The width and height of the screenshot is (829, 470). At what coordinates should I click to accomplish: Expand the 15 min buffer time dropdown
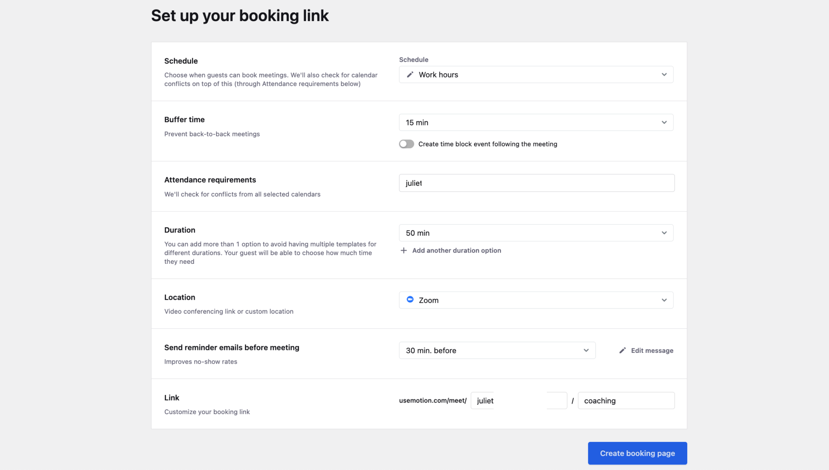(536, 123)
